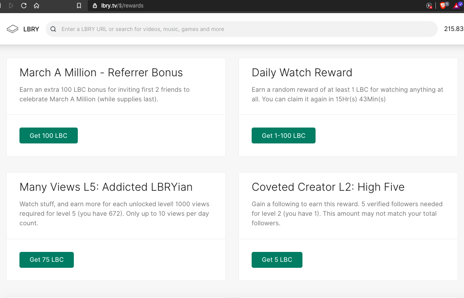Click the Brave Rewards triangle icon
Screen dimensions: 464x298
[457, 5]
